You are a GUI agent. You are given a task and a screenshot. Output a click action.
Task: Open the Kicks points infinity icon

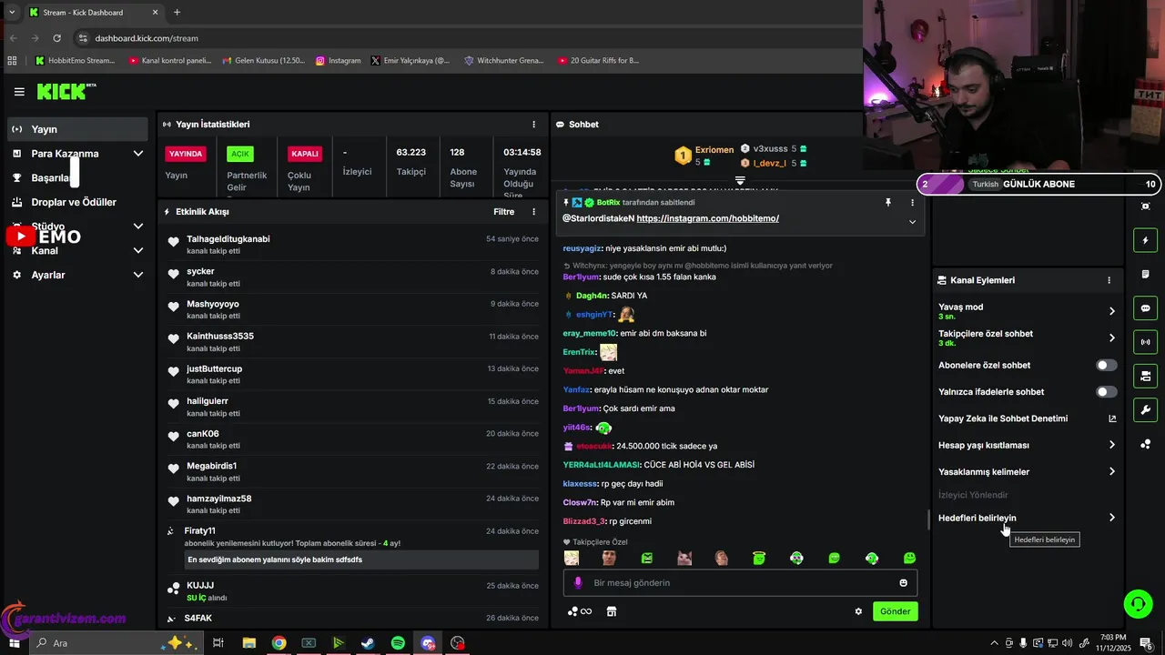coord(580,611)
